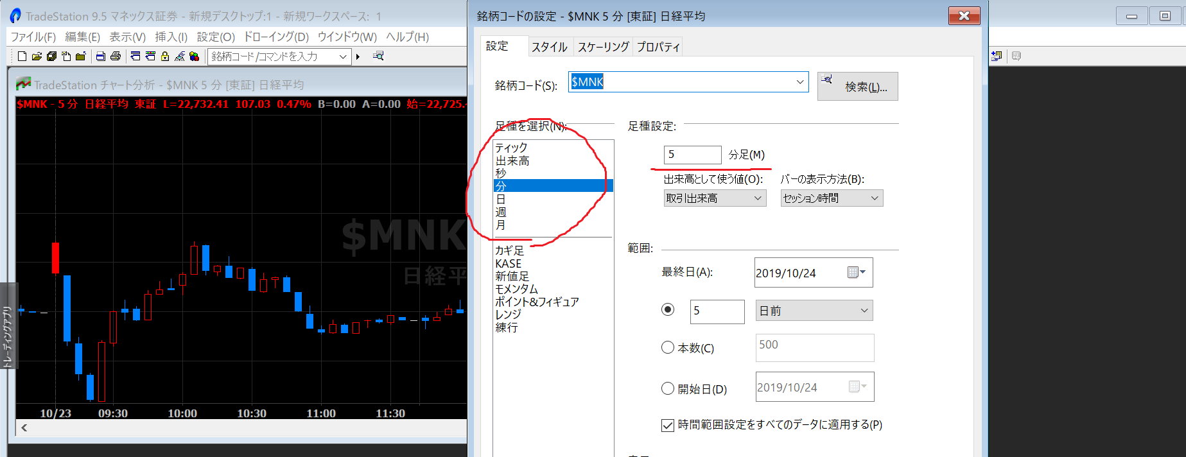Viewport: 1186px width, 457px height.
Task: Click the save all (stacked disks) icon
Action: tap(52, 56)
